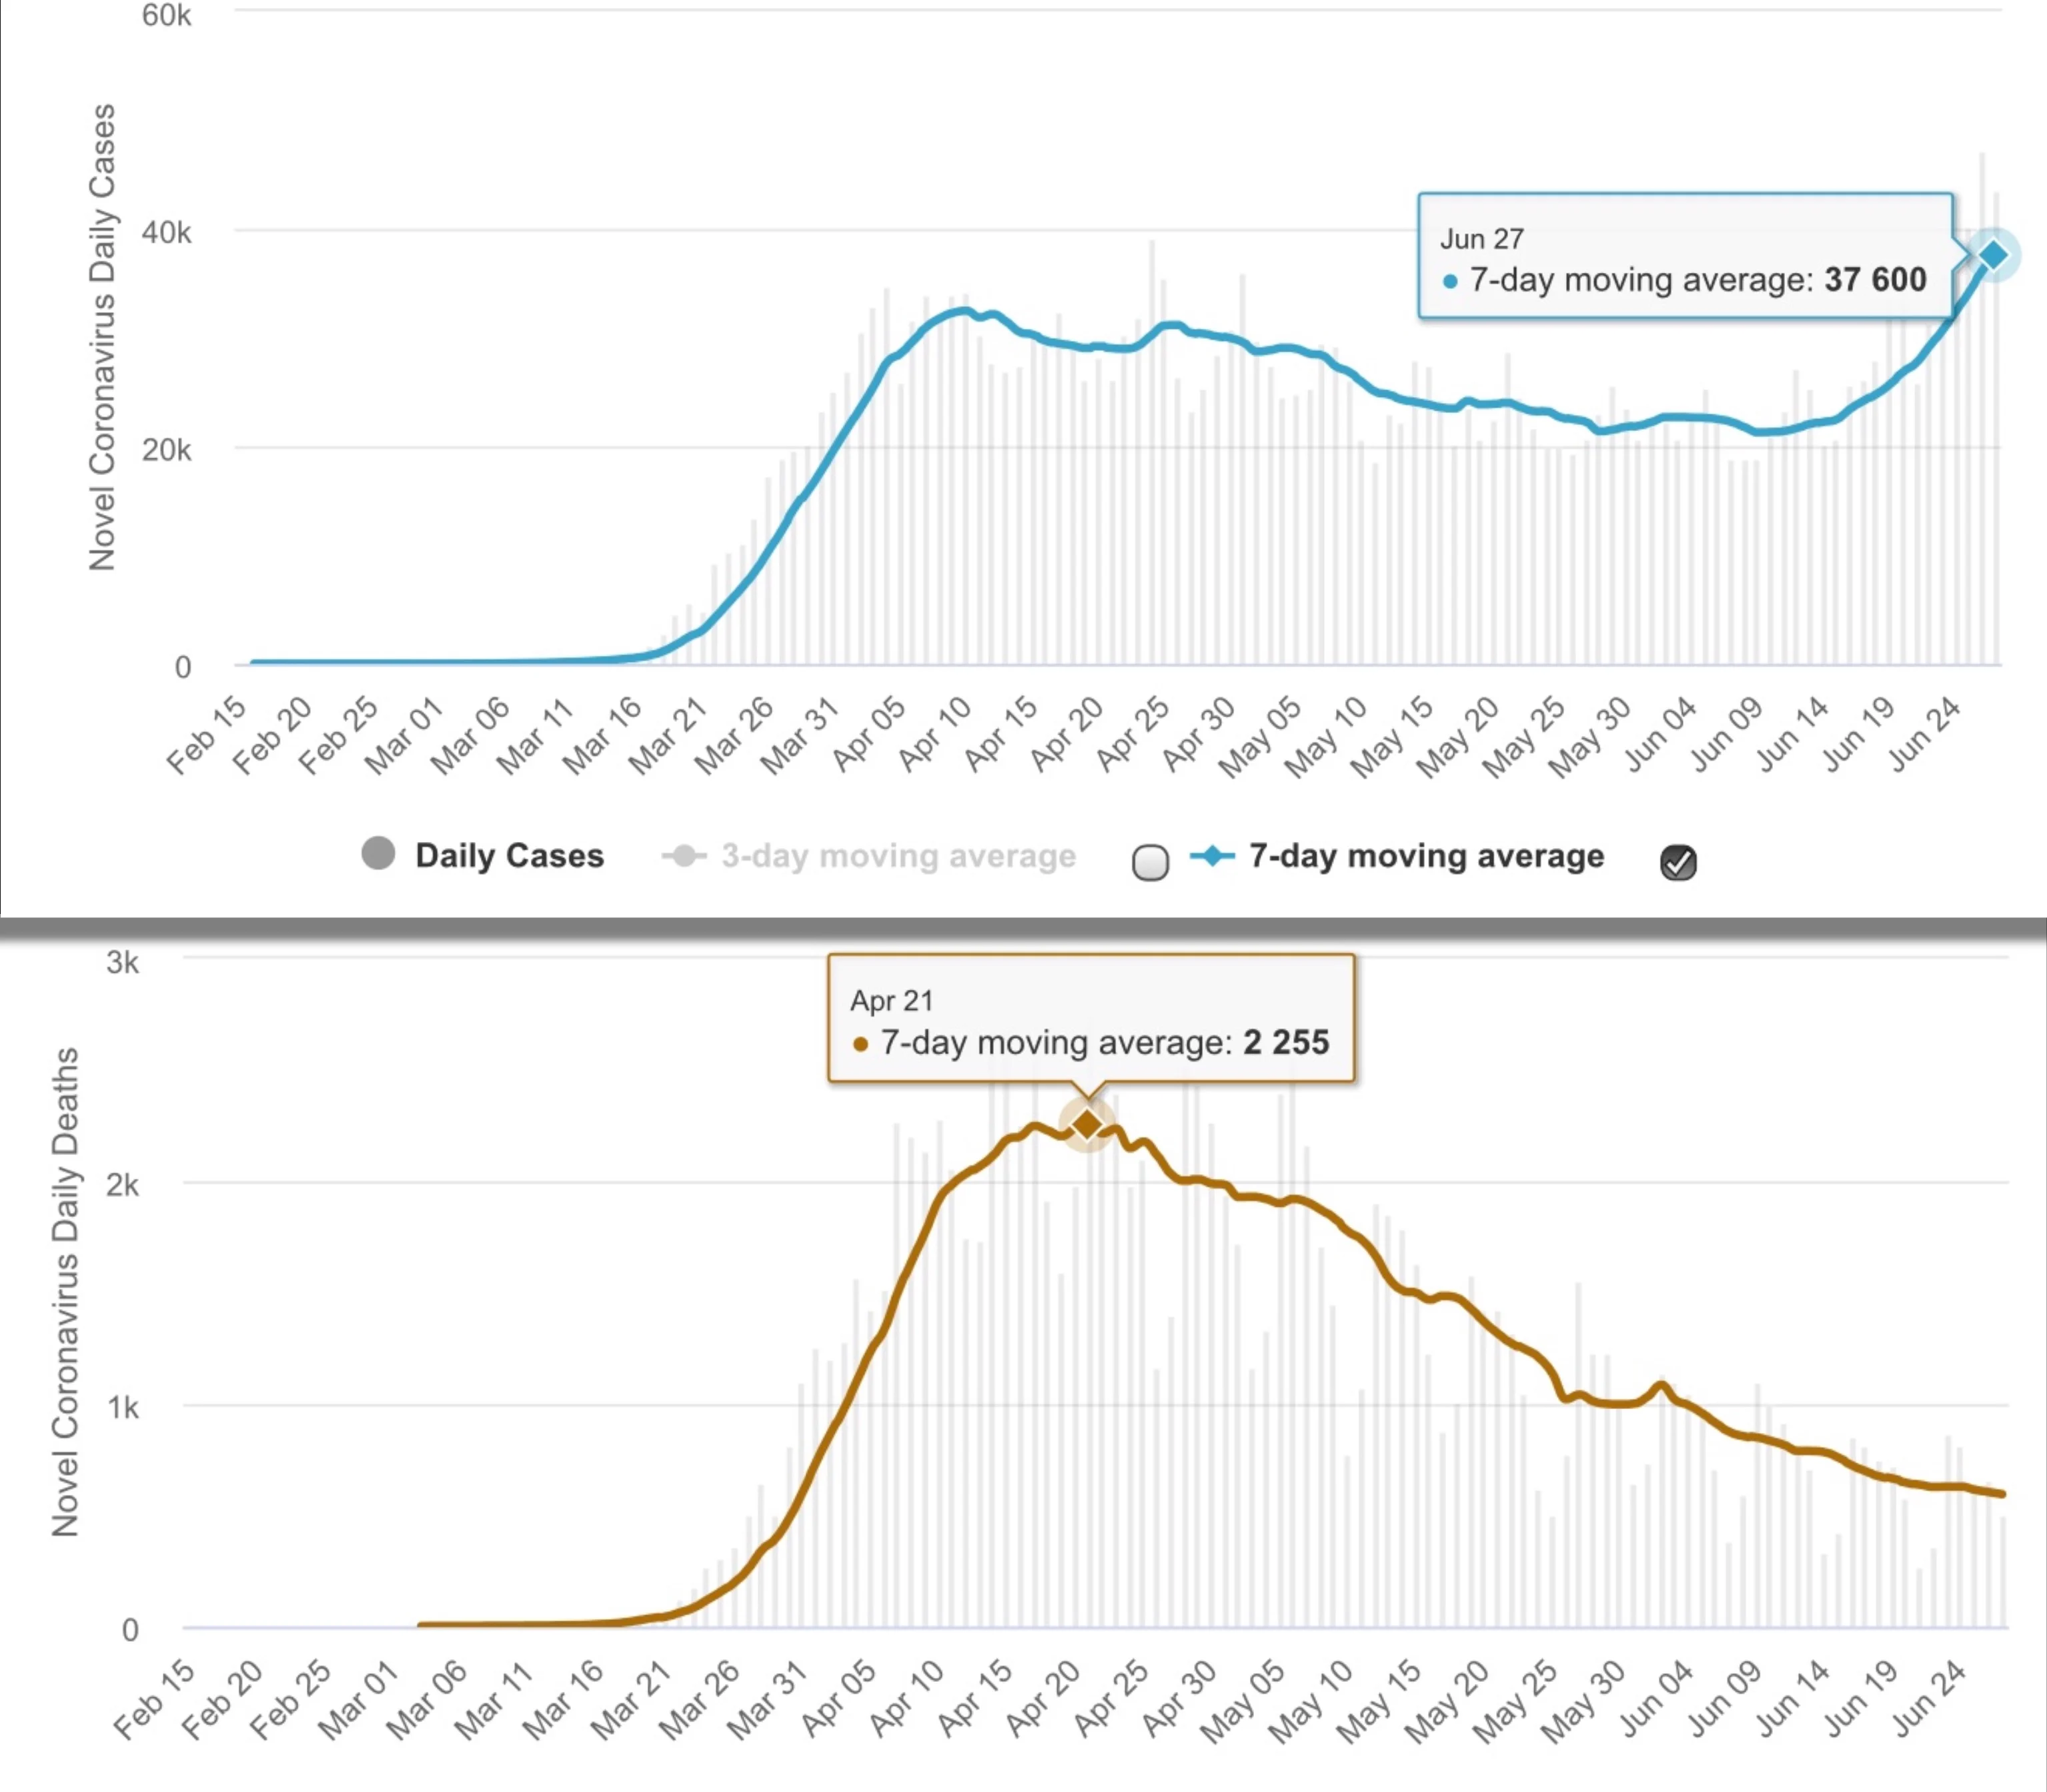The image size is (2047, 1792).
Task: Enable the 3-day moving average checkbox
Action: (x=1151, y=862)
